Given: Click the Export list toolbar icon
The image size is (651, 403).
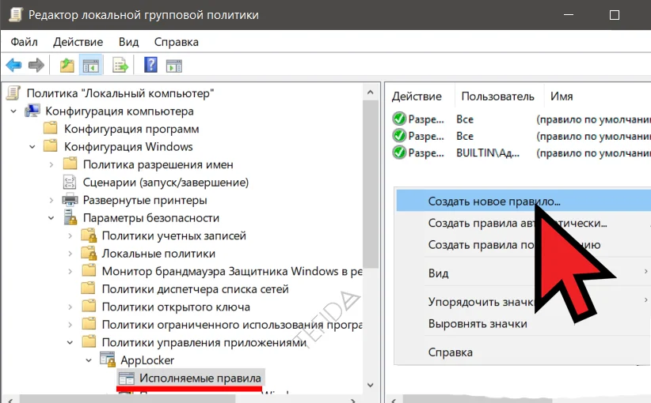Looking at the screenshot, I should click(x=120, y=65).
